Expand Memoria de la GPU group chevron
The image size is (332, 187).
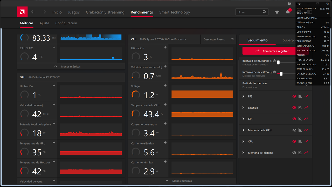(x=243, y=130)
